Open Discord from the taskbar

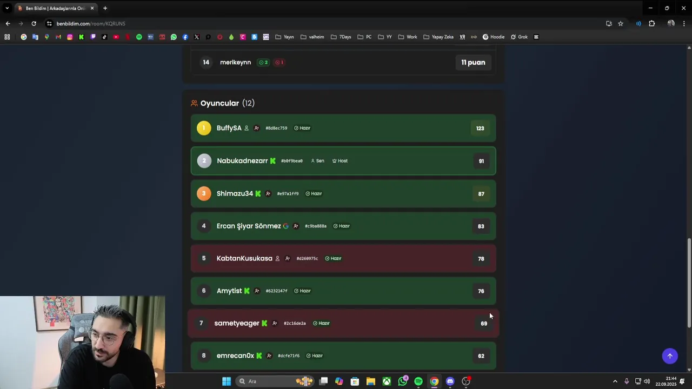tap(450, 381)
